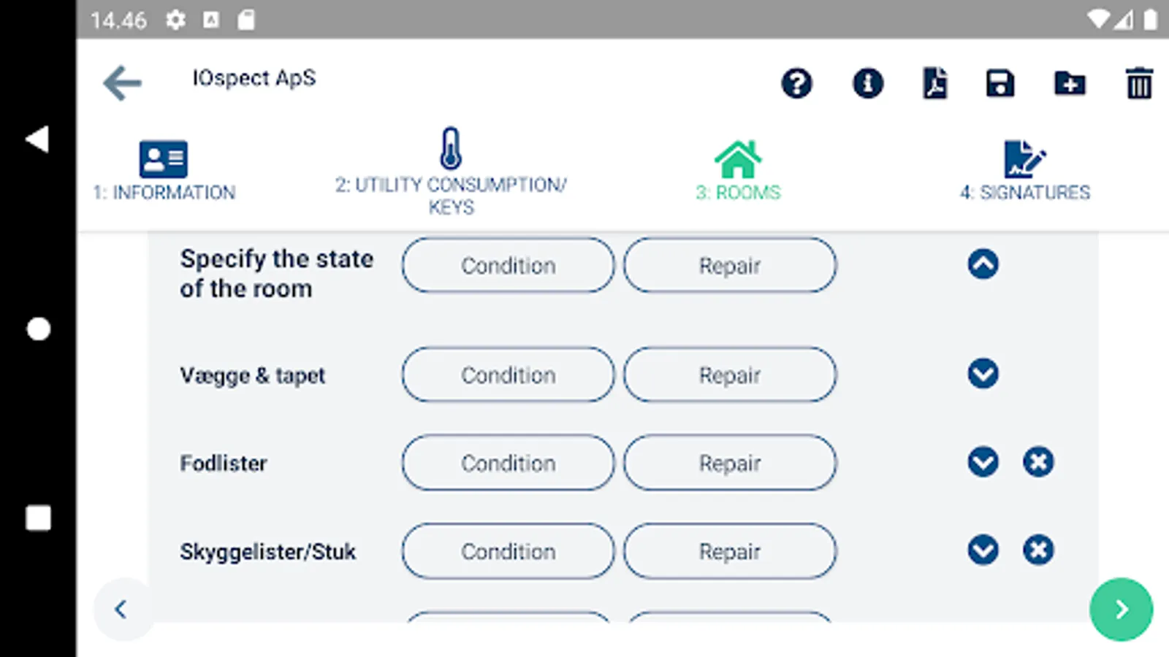Viewport: 1169px width, 657px height.
Task: Export report as PDF icon
Action: coord(934,83)
